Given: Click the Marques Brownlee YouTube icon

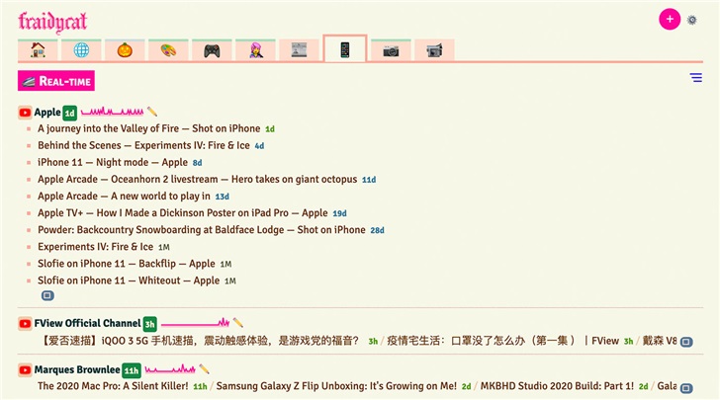Looking at the screenshot, I should pyautogui.click(x=25, y=369).
